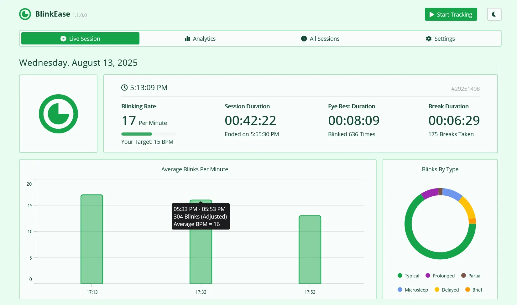Switch to the All Sessions tab
This screenshot has width=517, height=305.
(320, 39)
